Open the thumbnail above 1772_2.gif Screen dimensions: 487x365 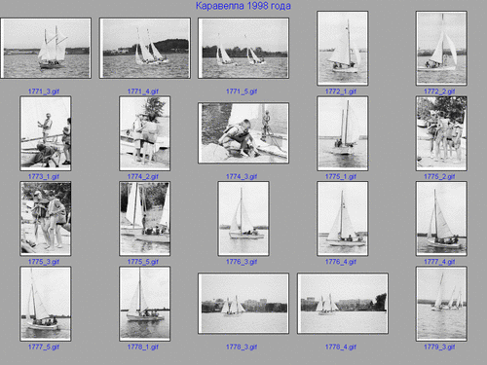[x=441, y=49]
